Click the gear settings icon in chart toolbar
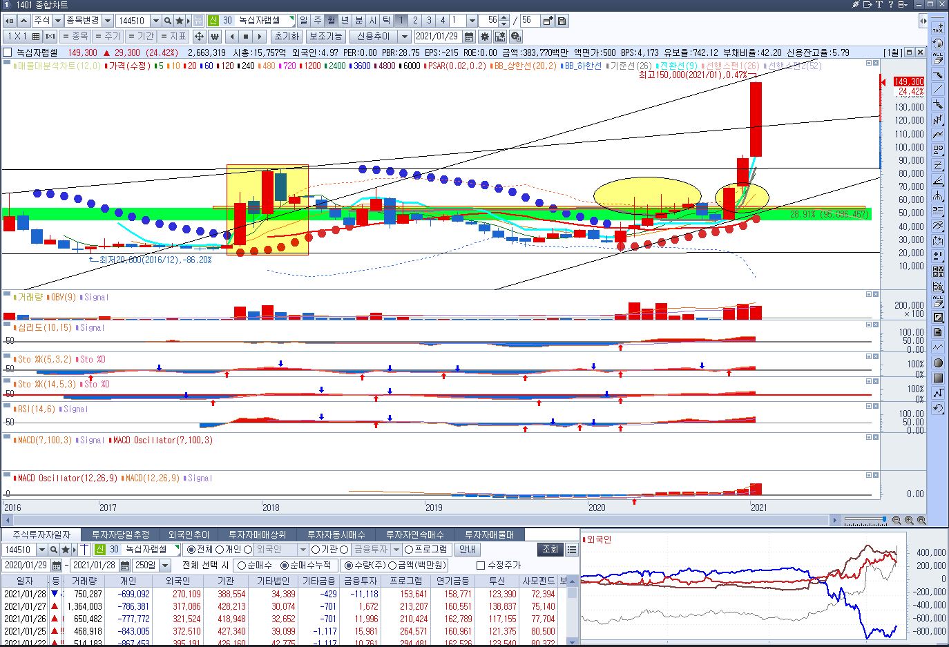Viewport: 949px width, 647px height. pos(485,37)
